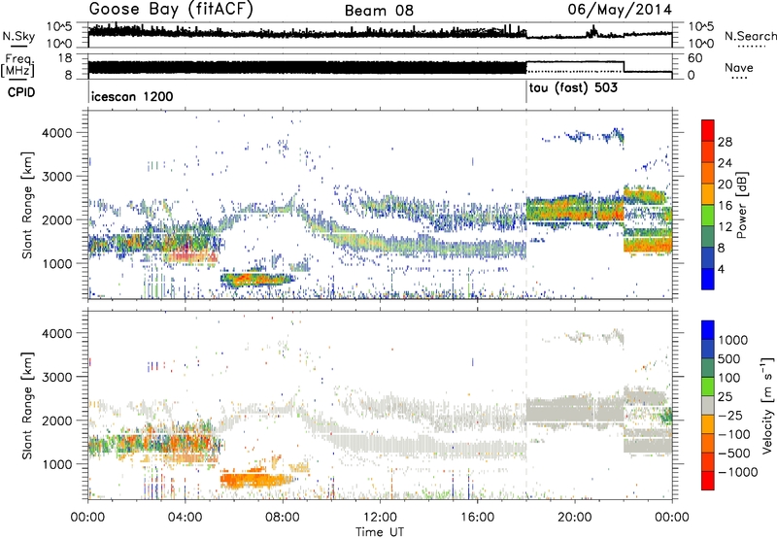Click the frequency step-down near 22:00
Screen dimensions: 777x538
[x=624, y=67]
